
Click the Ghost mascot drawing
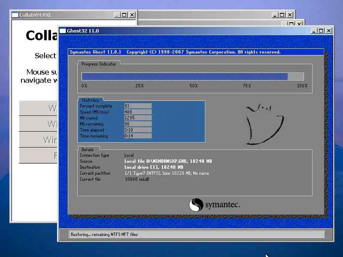point(264,124)
